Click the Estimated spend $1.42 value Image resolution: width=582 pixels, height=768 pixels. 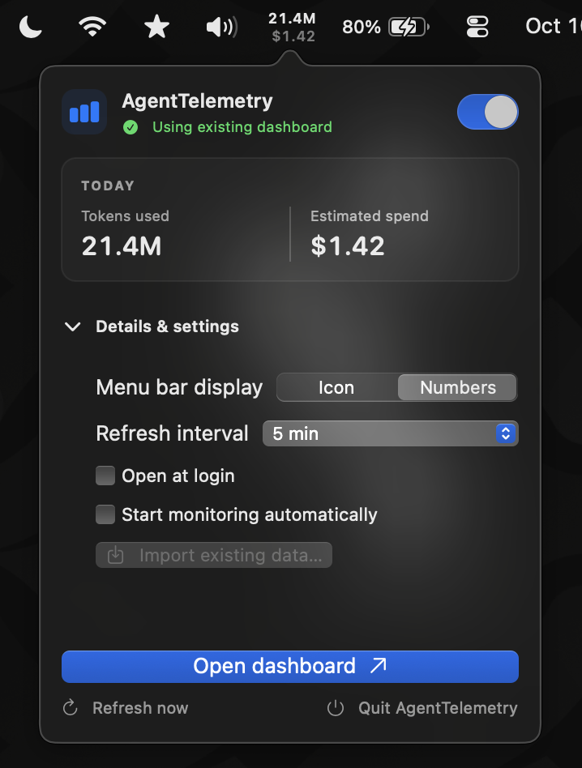(348, 246)
